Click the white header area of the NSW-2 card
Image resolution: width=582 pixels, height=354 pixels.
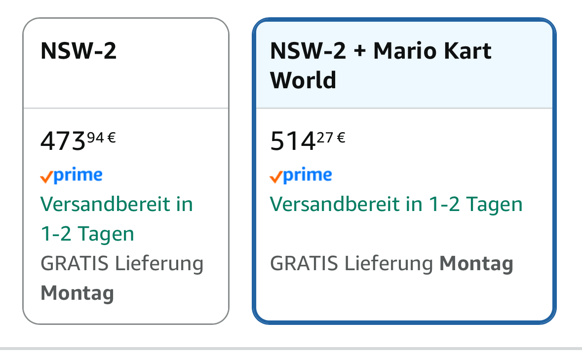126,63
